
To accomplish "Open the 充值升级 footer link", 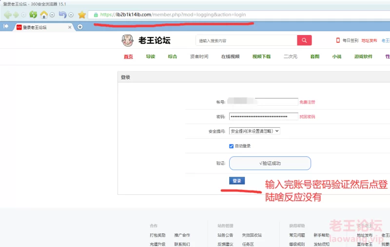I will click(x=157, y=244).
